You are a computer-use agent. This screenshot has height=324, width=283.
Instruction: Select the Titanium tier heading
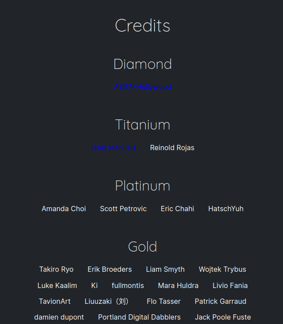tap(143, 125)
